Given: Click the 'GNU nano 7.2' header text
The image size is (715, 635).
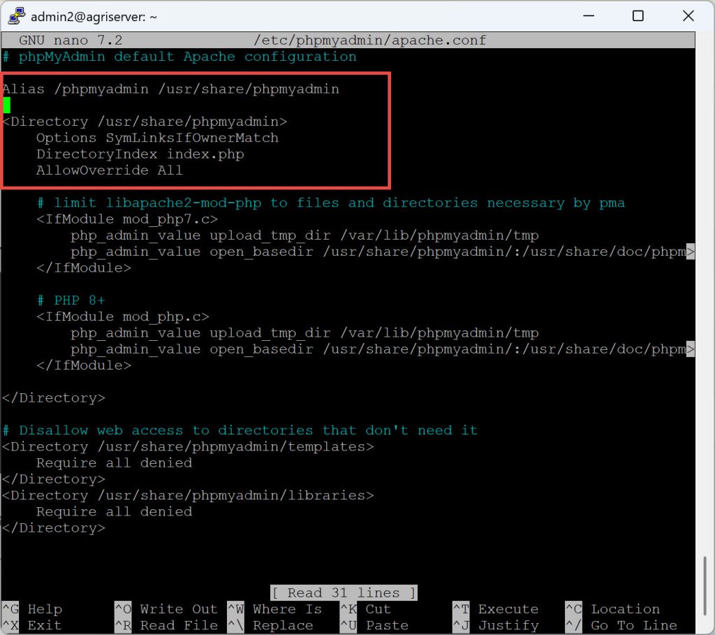Looking at the screenshot, I should point(71,40).
